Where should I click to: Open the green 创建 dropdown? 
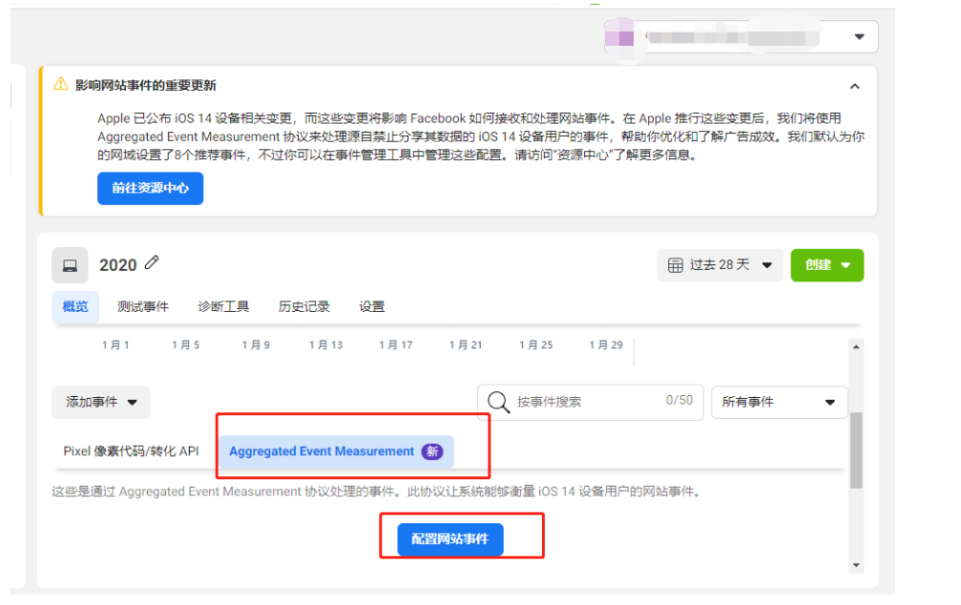(x=826, y=265)
